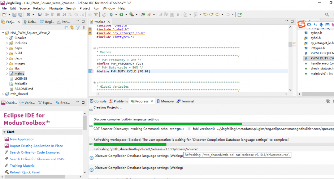Screen dimensions: 334x179
Task: Click the Resume debug toolbar icon
Action: tap(47, 15)
